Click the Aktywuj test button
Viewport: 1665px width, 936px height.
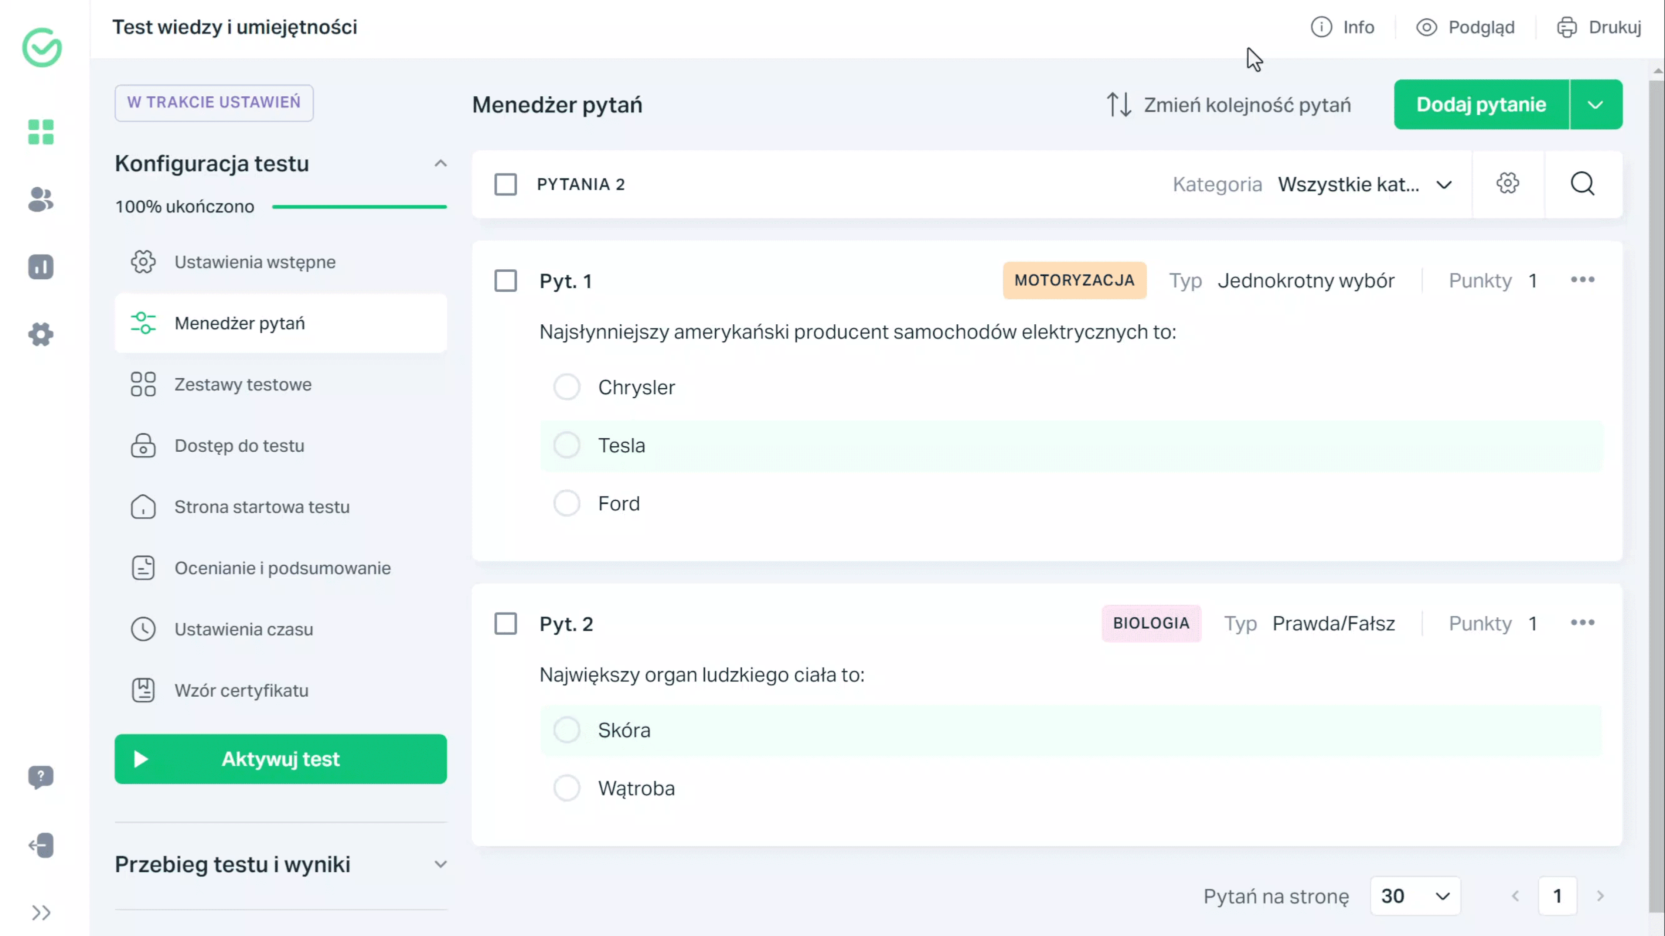[281, 759]
